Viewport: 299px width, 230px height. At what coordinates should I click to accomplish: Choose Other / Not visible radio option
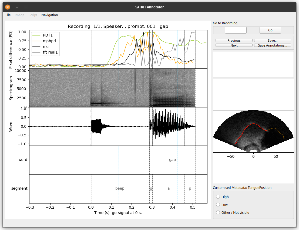click(218, 212)
